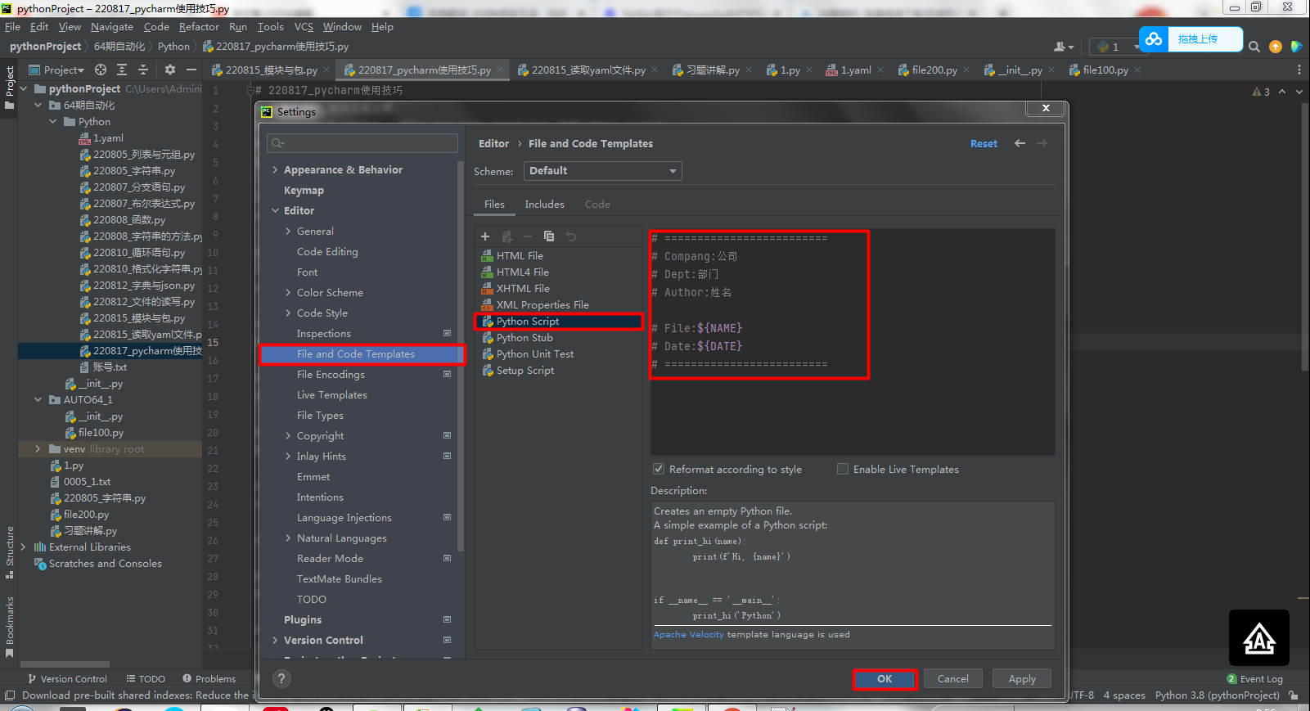This screenshot has height=711, width=1310.
Task: Collapse the Editor settings section
Action: [276, 211]
